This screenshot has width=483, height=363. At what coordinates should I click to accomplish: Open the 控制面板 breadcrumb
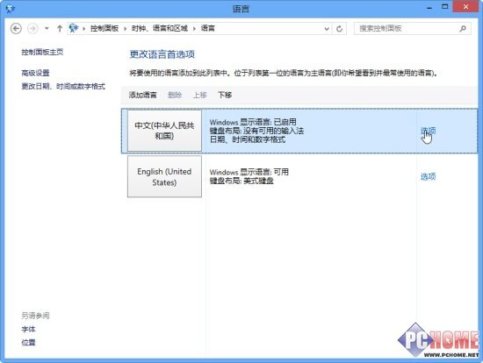[x=105, y=28]
